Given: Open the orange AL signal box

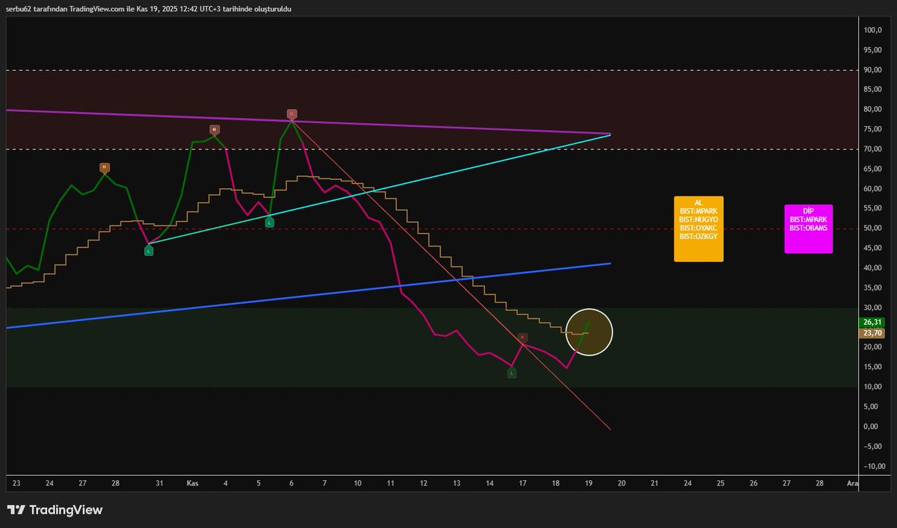Looking at the screenshot, I should tap(699, 229).
